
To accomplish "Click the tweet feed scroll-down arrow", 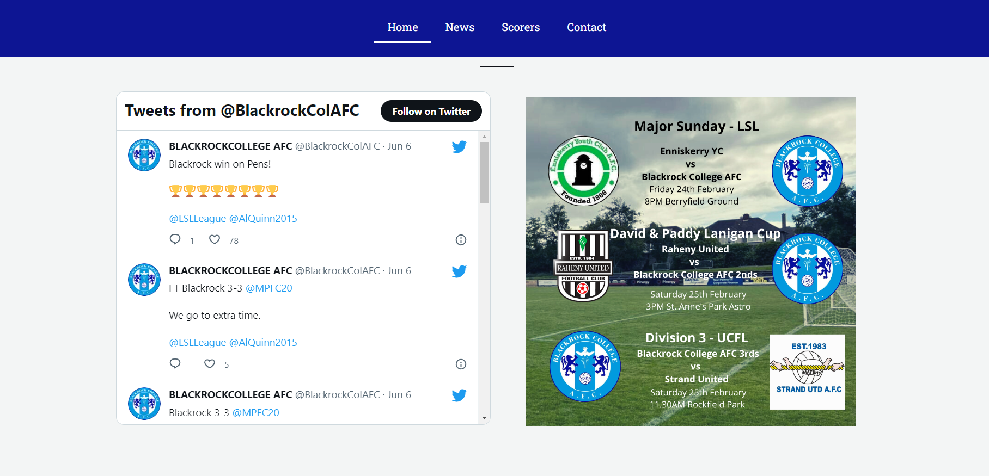I will [x=484, y=418].
